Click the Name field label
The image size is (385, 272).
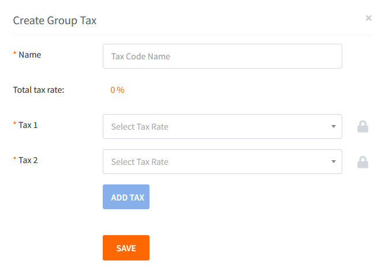pos(30,55)
